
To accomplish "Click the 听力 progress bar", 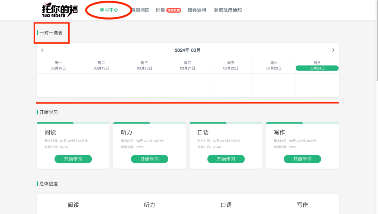I will tap(149, 123).
